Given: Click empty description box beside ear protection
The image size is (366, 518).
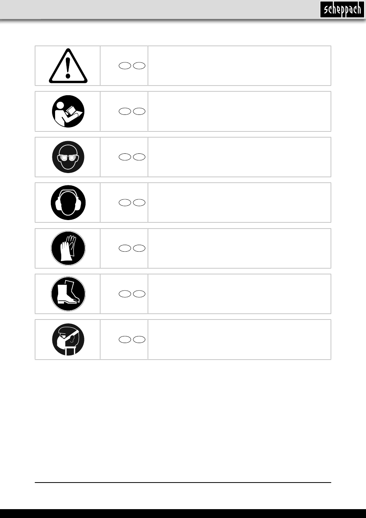Looking at the screenshot, I should [239, 203].
